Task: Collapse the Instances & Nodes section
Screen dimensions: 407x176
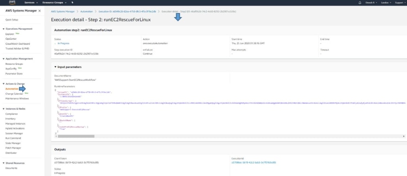Action: point(4,109)
